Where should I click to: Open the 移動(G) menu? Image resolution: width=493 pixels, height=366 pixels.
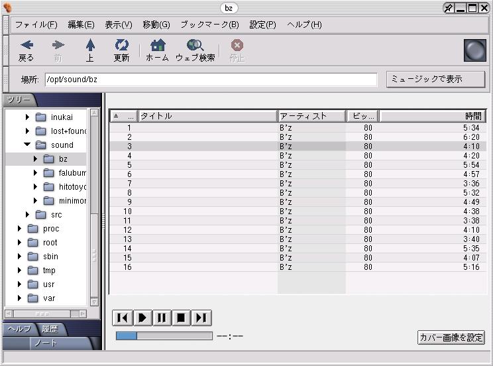[x=156, y=25]
